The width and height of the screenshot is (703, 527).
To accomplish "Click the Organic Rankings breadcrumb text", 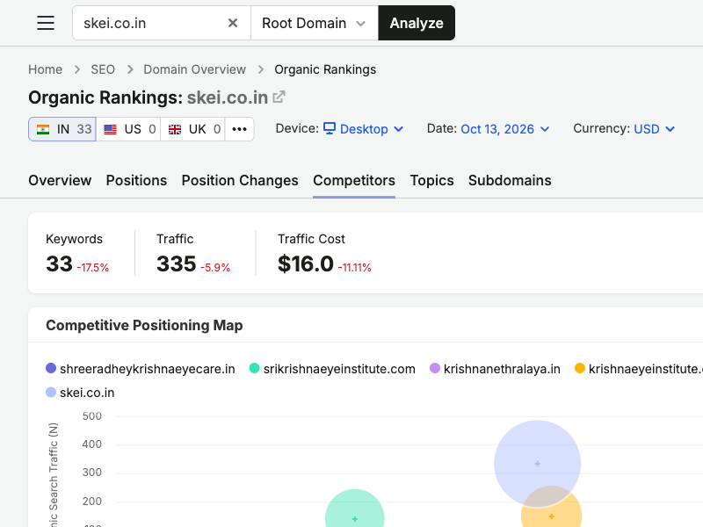I will (325, 69).
